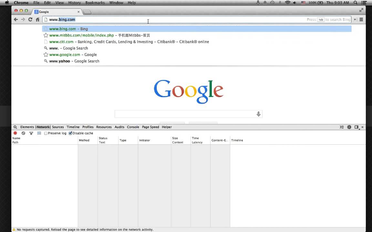Toggle the network filter funnel icon

[x=31, y=133]
